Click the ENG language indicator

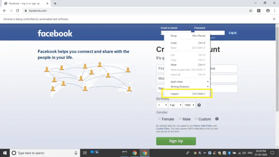pos(250,153)
